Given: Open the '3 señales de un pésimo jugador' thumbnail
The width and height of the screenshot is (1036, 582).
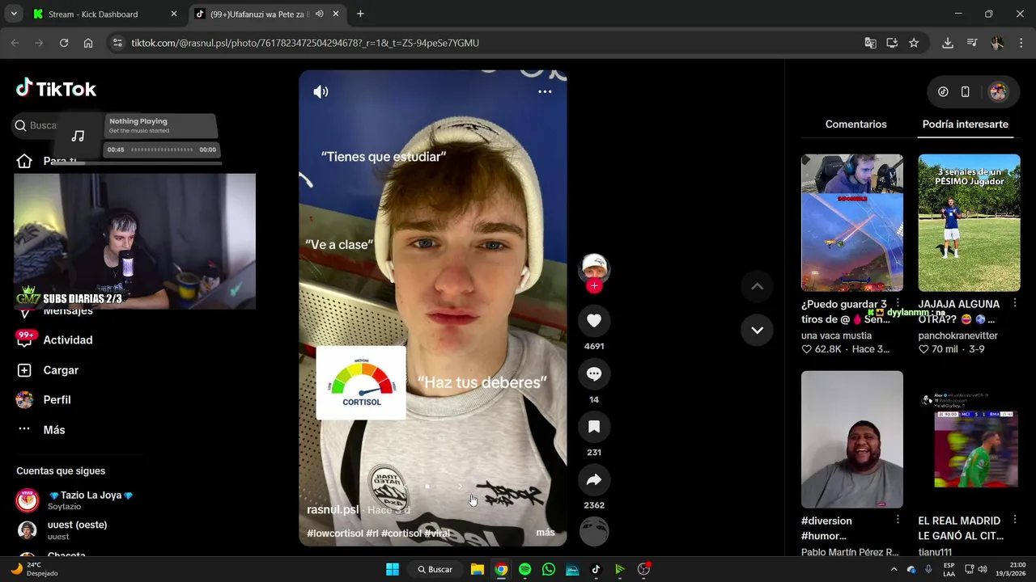Looking at the screenshot, I should coord(969,223).
